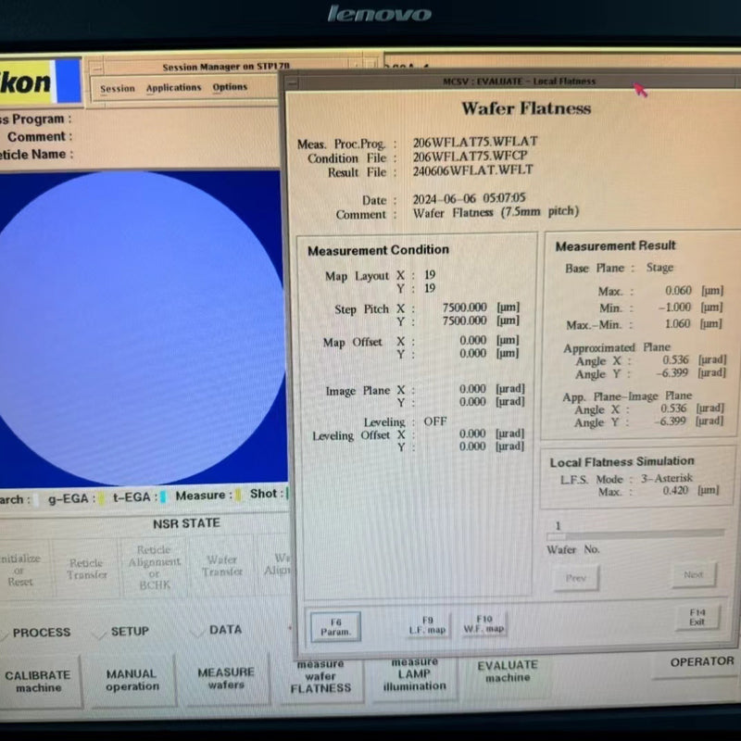Image resolution: width=741 pixels, height=741 pixels.
Task: Open the Applications menu
Action: tap(173, 88)
